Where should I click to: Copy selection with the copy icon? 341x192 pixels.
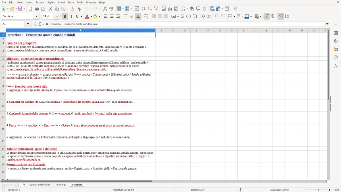click(x=57, y=9)
